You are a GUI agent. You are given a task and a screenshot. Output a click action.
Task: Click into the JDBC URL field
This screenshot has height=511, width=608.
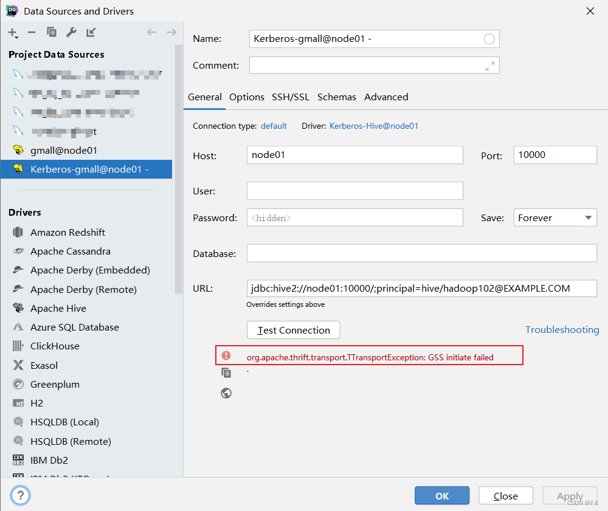coord(421,288)
